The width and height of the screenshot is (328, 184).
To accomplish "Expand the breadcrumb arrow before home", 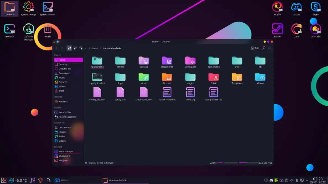I will click(89, 48).
